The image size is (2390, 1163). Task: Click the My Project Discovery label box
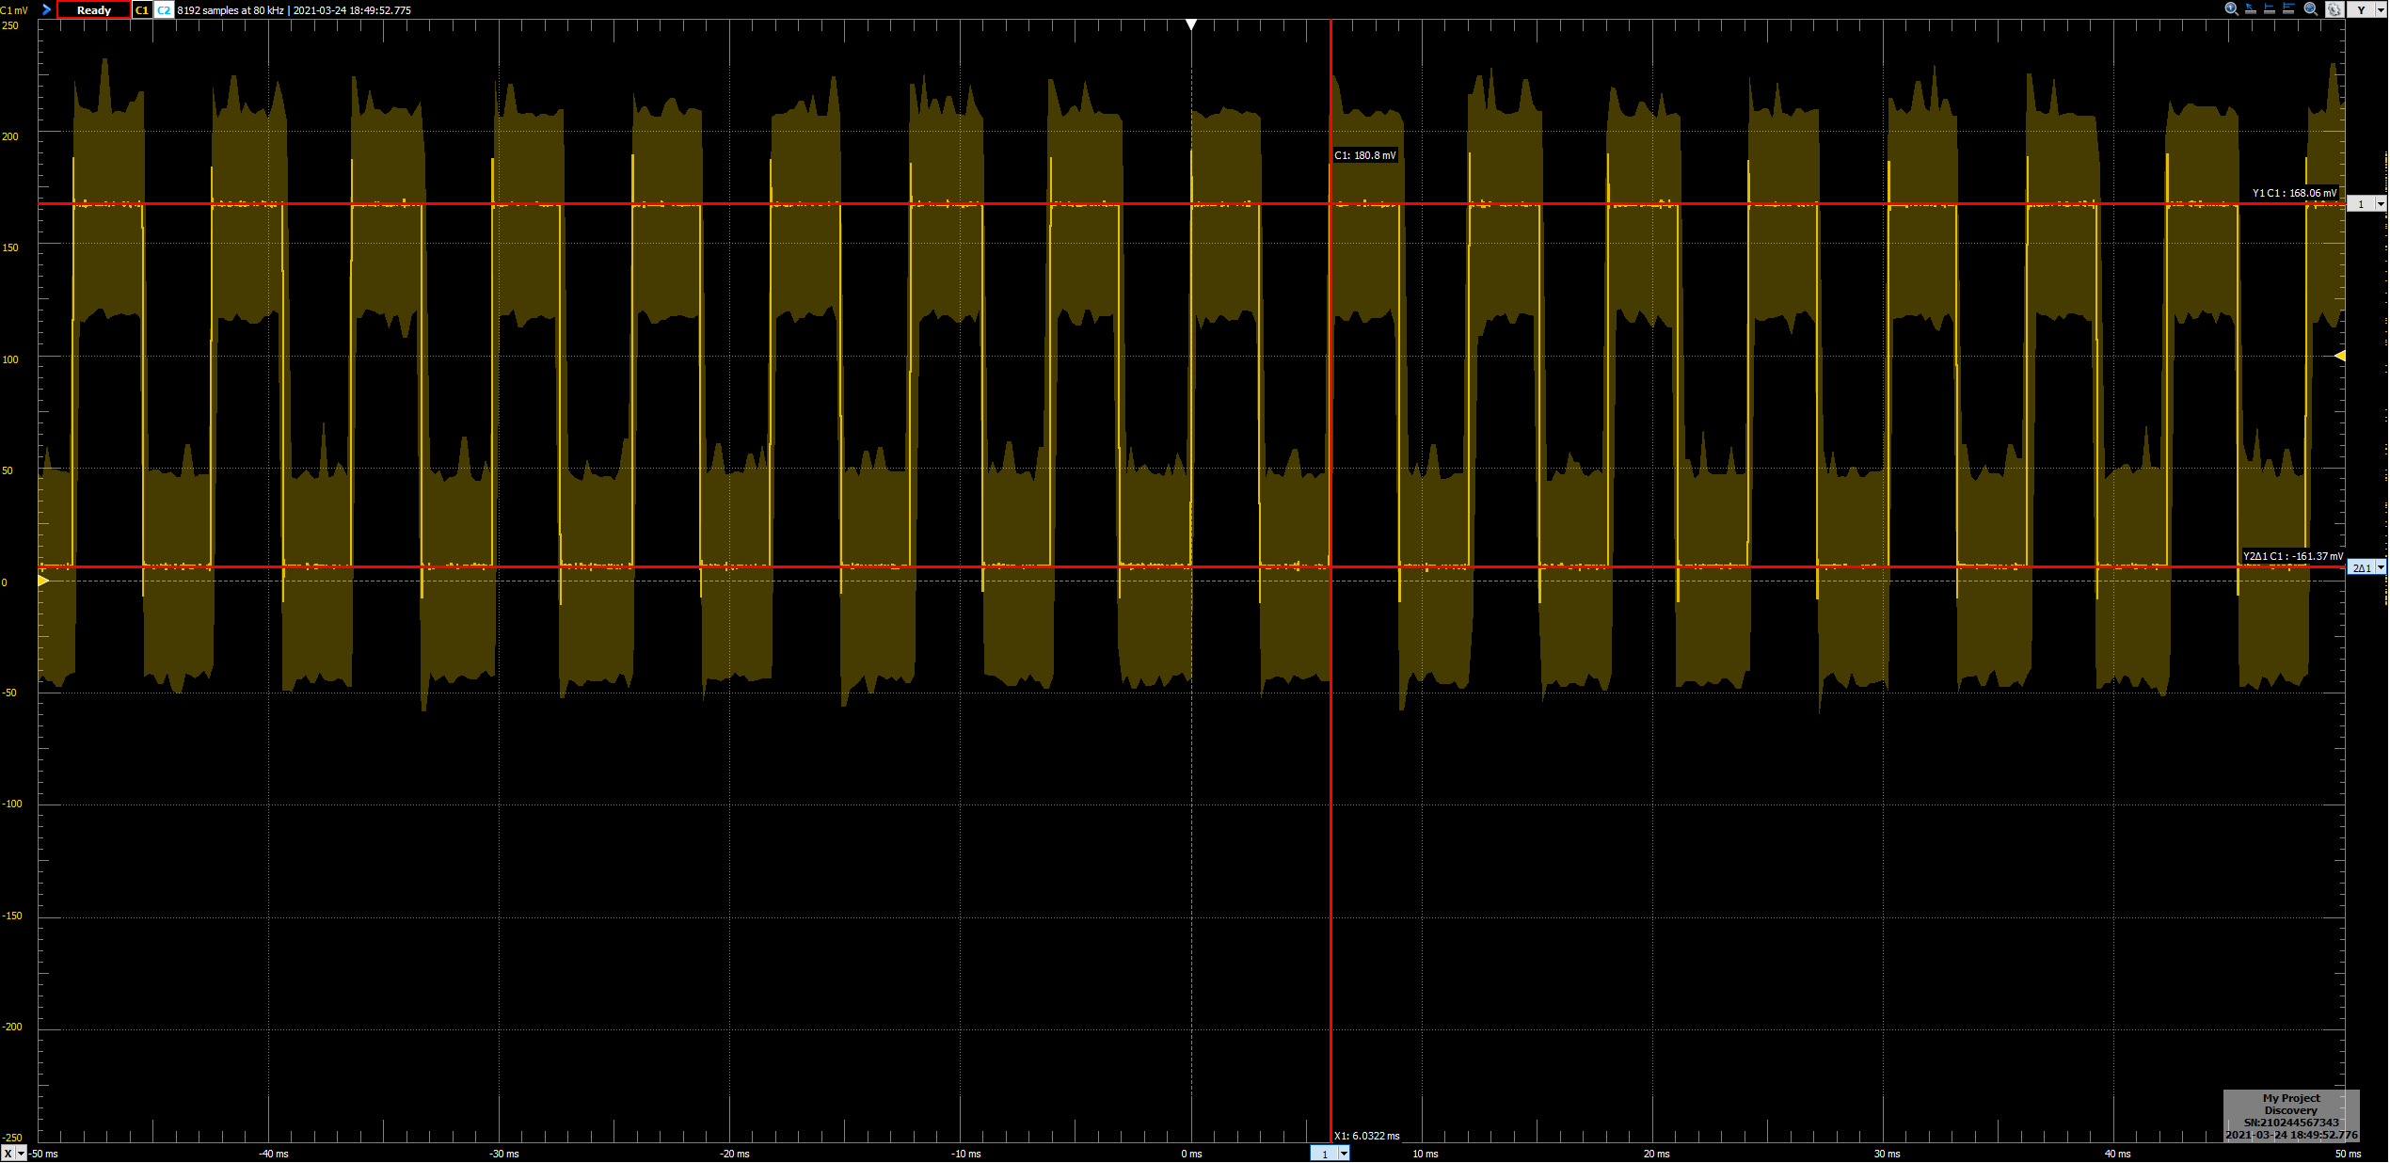[x=2291, y=1116]
